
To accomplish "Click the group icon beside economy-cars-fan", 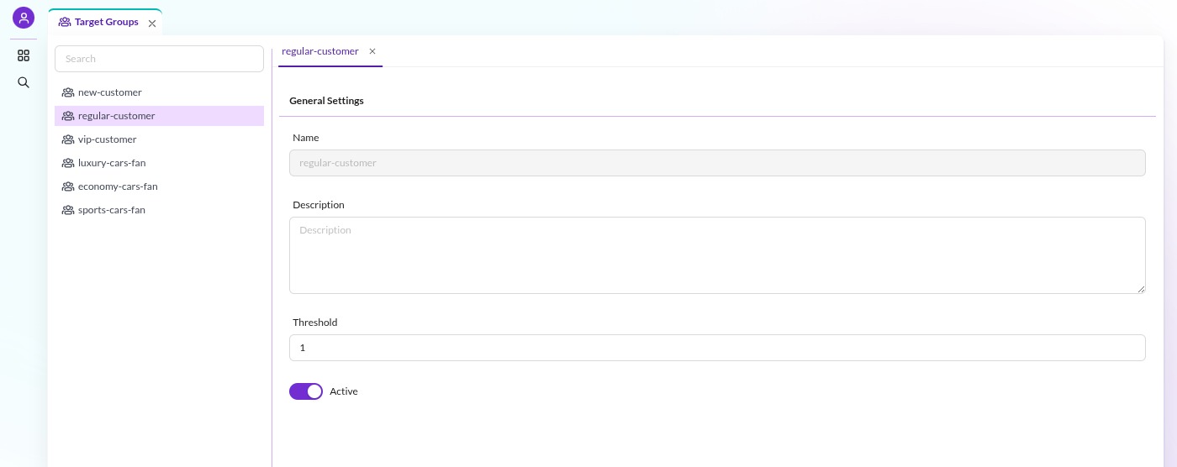I will [68, 186].
